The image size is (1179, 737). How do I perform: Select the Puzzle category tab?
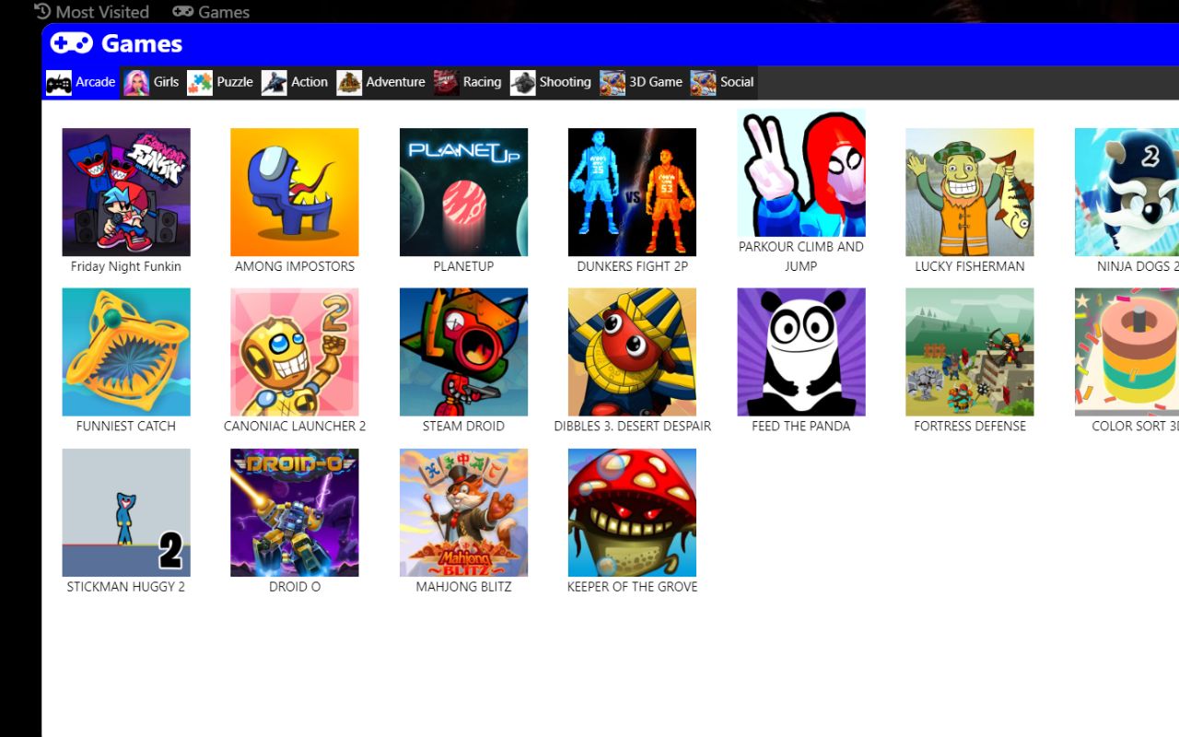[x=221, y=82]
